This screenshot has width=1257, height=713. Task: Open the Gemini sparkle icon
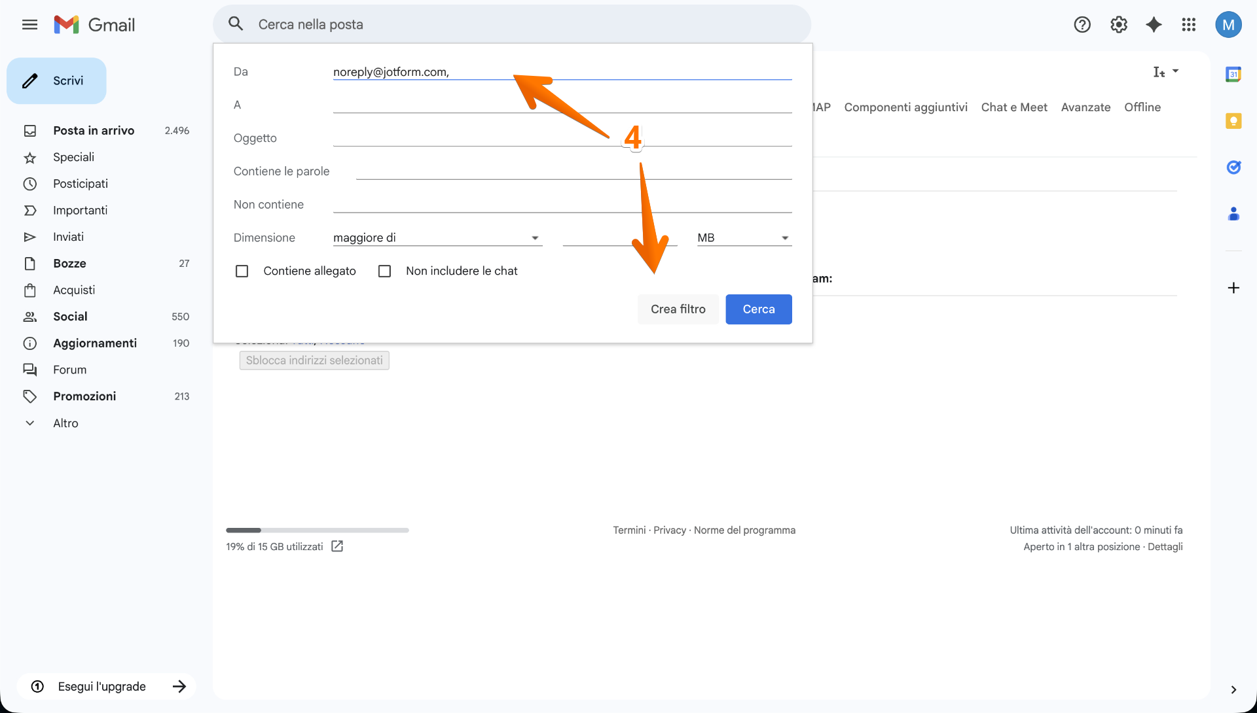tap(1154, 24)
